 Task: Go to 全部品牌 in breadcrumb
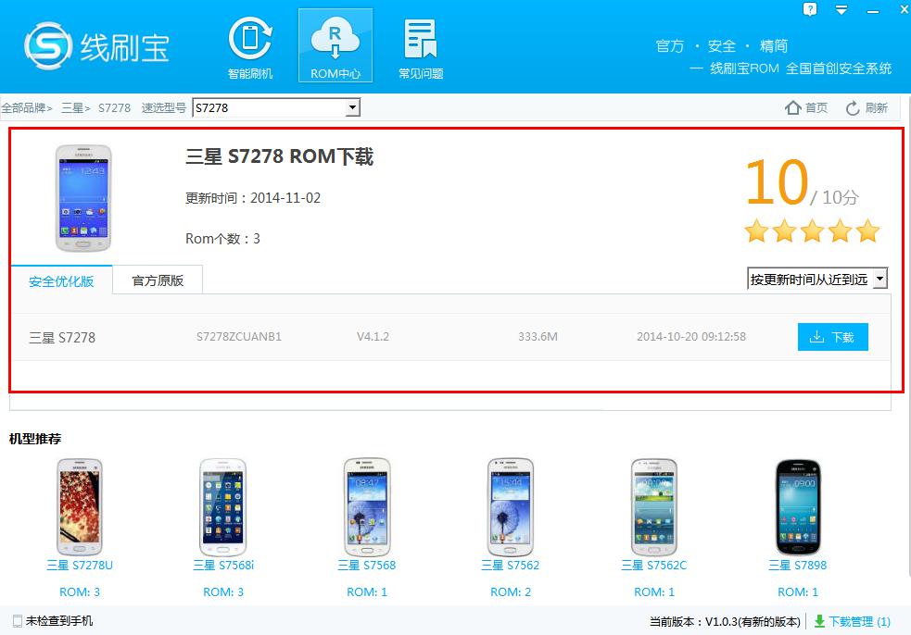pos(24,108)
